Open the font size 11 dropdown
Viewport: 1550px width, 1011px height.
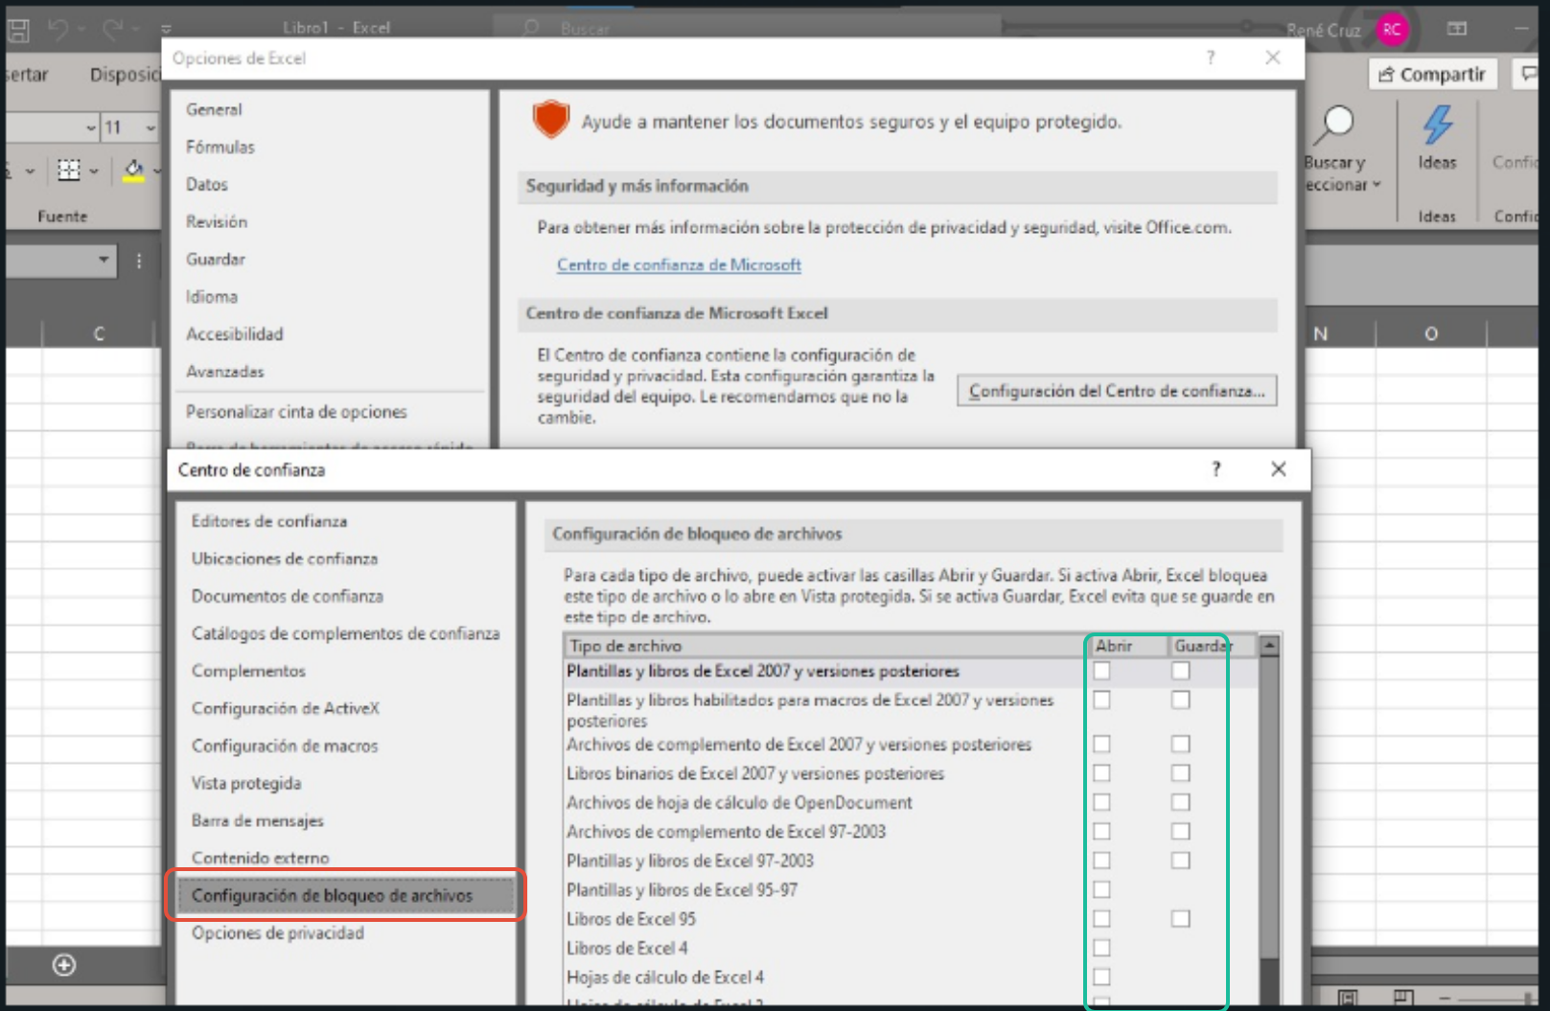point(150,127)
